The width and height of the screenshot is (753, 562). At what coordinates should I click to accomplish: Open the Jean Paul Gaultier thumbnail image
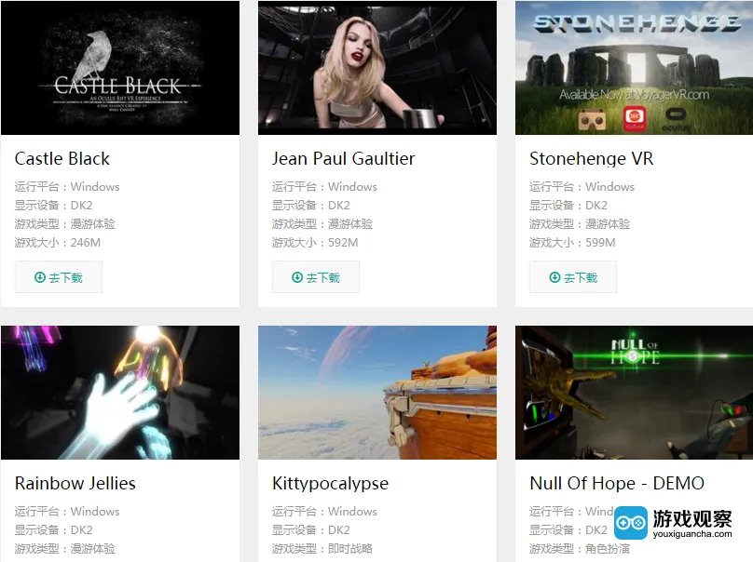coord(377,68)
